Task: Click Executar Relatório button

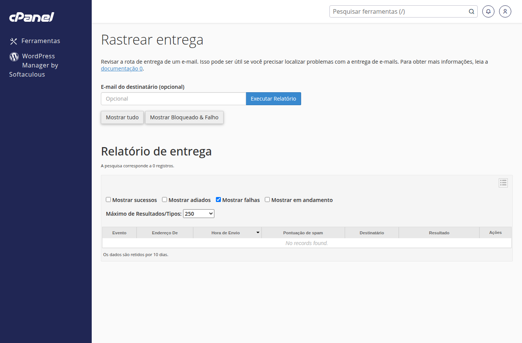Action: (x=274, y=99)
